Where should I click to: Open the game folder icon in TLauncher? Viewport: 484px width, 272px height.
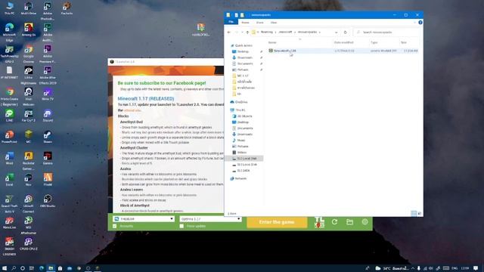349,221
